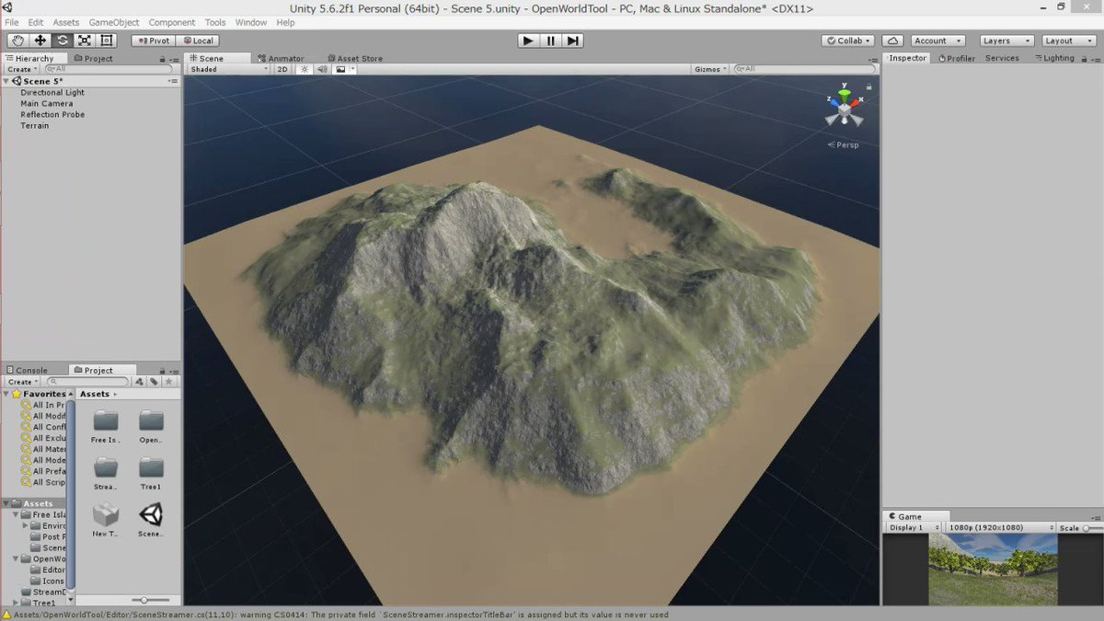This screenshot has height=621, width=1104.
Task: Select the Rect transform tool
Action: click(107, 40)
